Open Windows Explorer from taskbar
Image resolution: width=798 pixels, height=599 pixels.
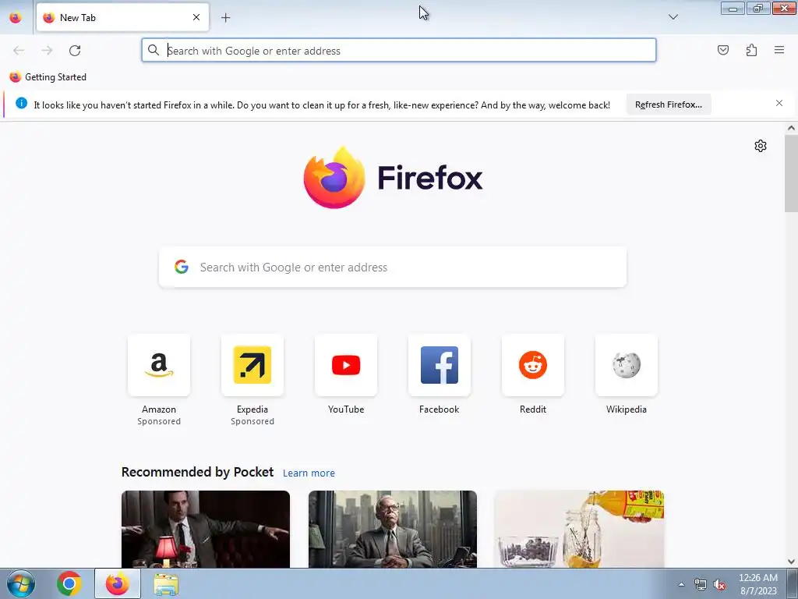coord(166,584)
